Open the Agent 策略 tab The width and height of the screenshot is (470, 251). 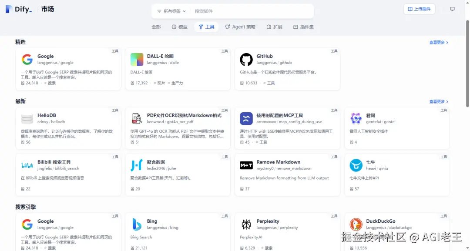pos(240,27)
